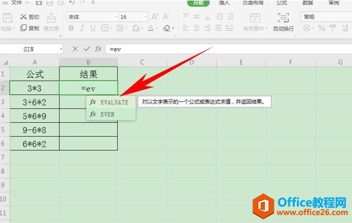
Task: Switch to the 数据 (Data) tab
Action: pyautogui.click(x=308, y=2)
